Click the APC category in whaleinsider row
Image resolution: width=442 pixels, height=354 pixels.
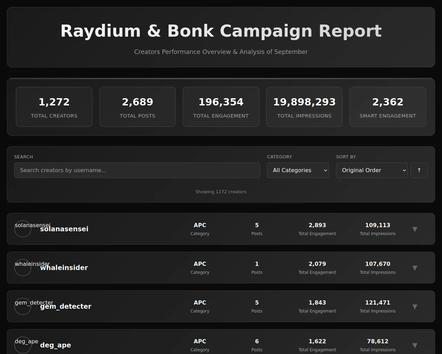point(200,264)
